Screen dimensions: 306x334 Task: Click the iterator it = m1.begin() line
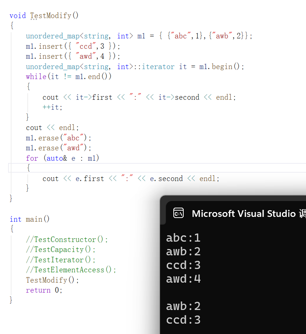pos(135,67)
